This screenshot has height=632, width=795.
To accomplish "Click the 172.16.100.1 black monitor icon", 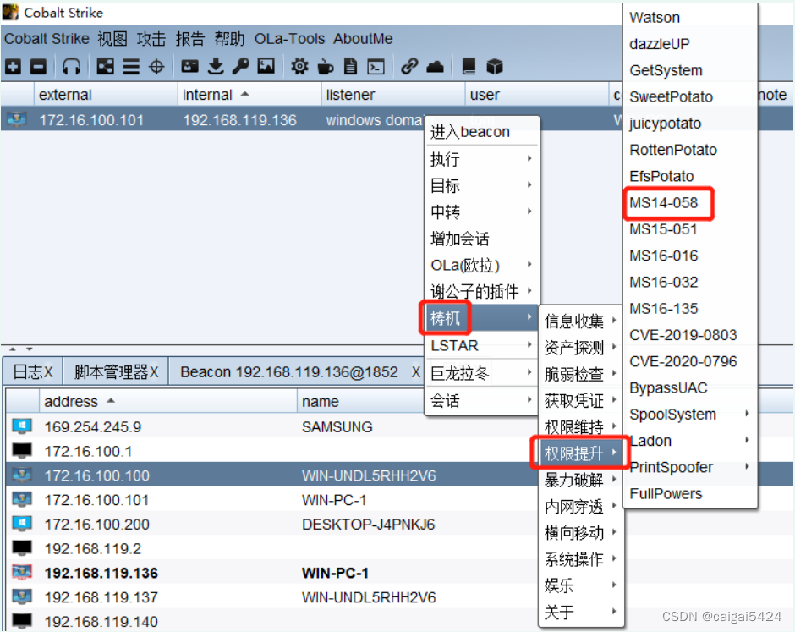I will pos(22,450).
